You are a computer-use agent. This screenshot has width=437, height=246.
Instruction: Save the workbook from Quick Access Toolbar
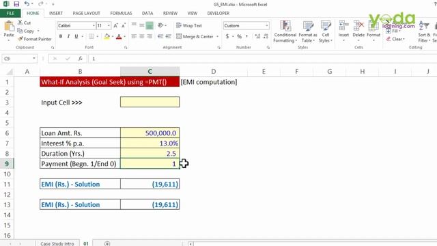(x=16, y=4)
